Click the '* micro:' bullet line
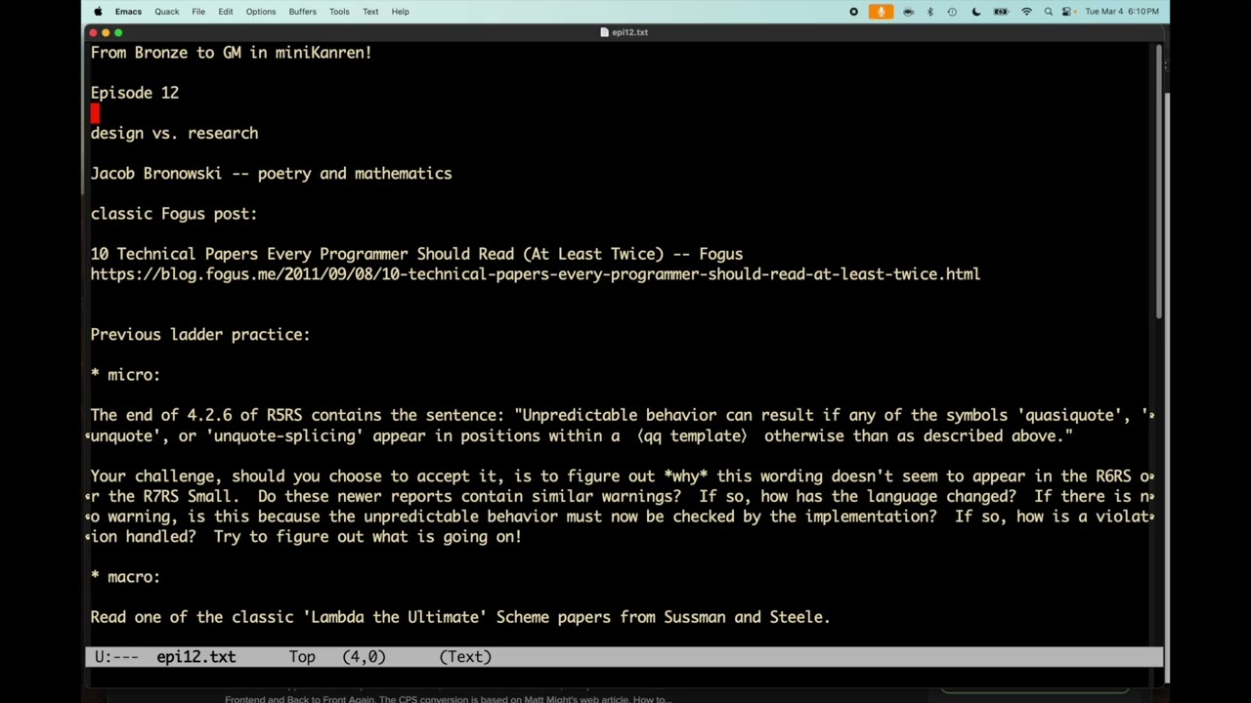This screenshot has width=1251, height=703. click(x=125, y=375)
